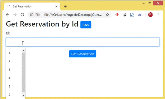Select suggestion 1 from the autocomplete list
Image resolution: width=165 pixels, height=99 pixels.
pos(14,53)
